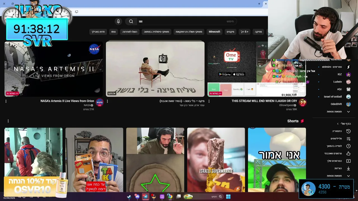This screenshot has height=201, width=358.
Task: Open the pizza delivery mix title link
Action: [x=182, y=101]
